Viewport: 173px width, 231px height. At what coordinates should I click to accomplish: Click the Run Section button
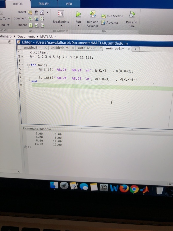coord(112,16)
